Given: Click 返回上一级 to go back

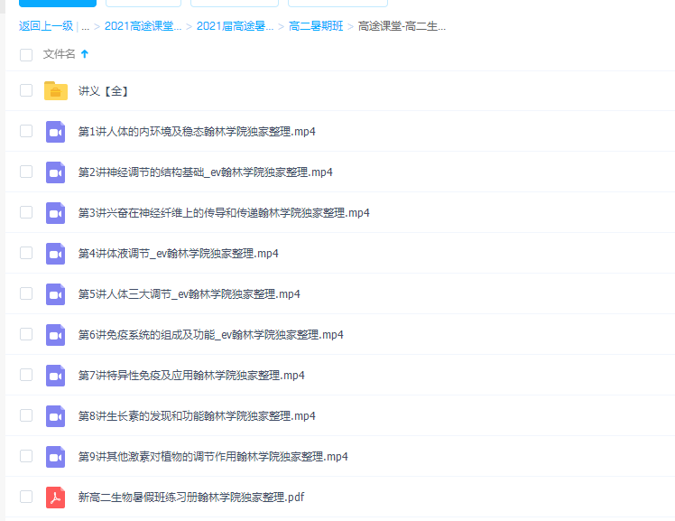Looking at the screenshot, I should (x=45, y=26).
